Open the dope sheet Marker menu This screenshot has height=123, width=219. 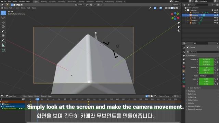37,96
